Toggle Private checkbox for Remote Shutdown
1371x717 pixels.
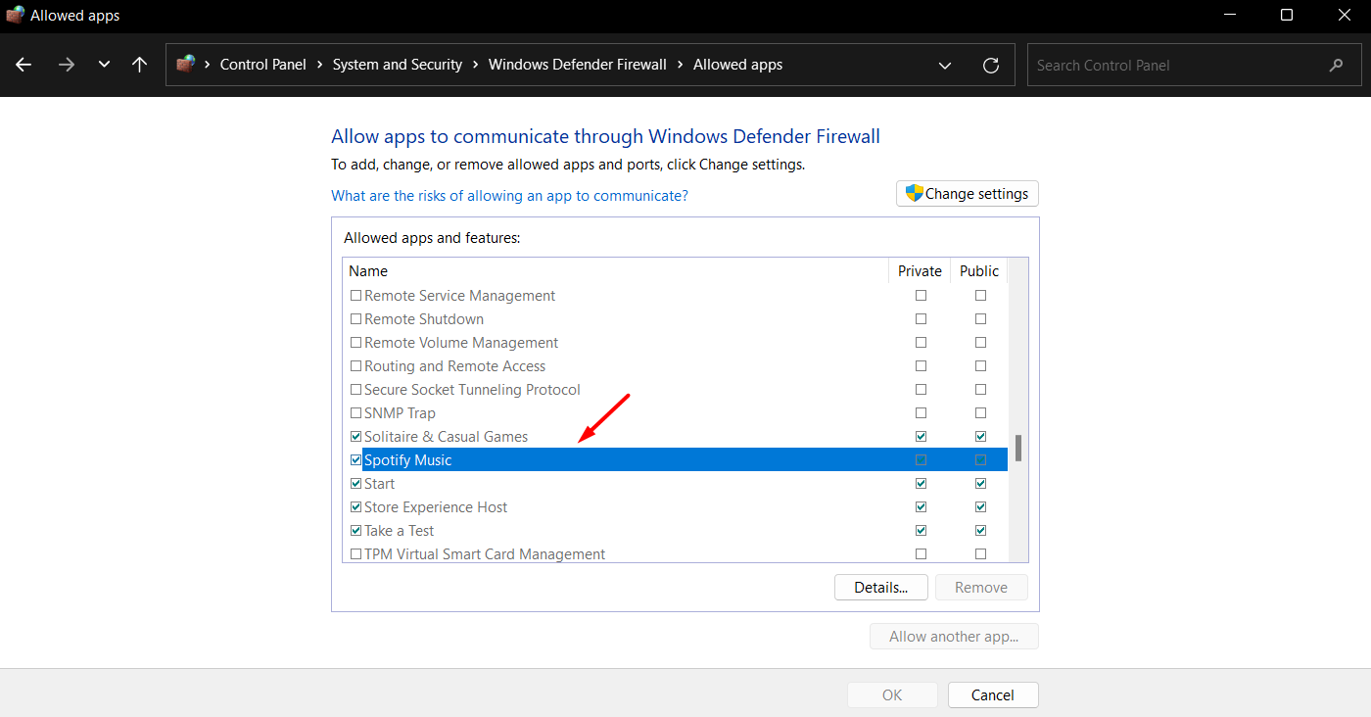(921, 319)
